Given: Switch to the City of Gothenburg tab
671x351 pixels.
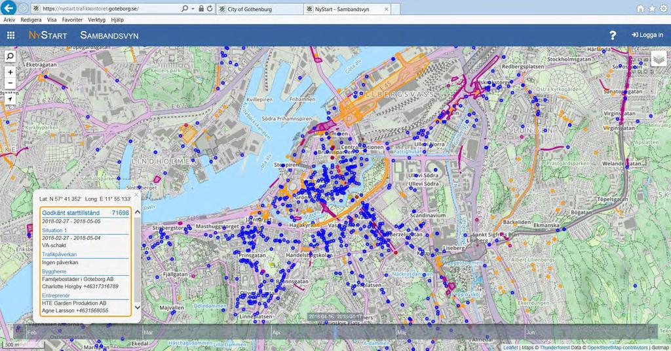Looking at the screenshot, I should [x=259, y=9].
